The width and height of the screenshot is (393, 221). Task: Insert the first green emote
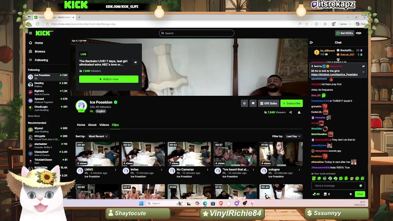tap(314, 178)
